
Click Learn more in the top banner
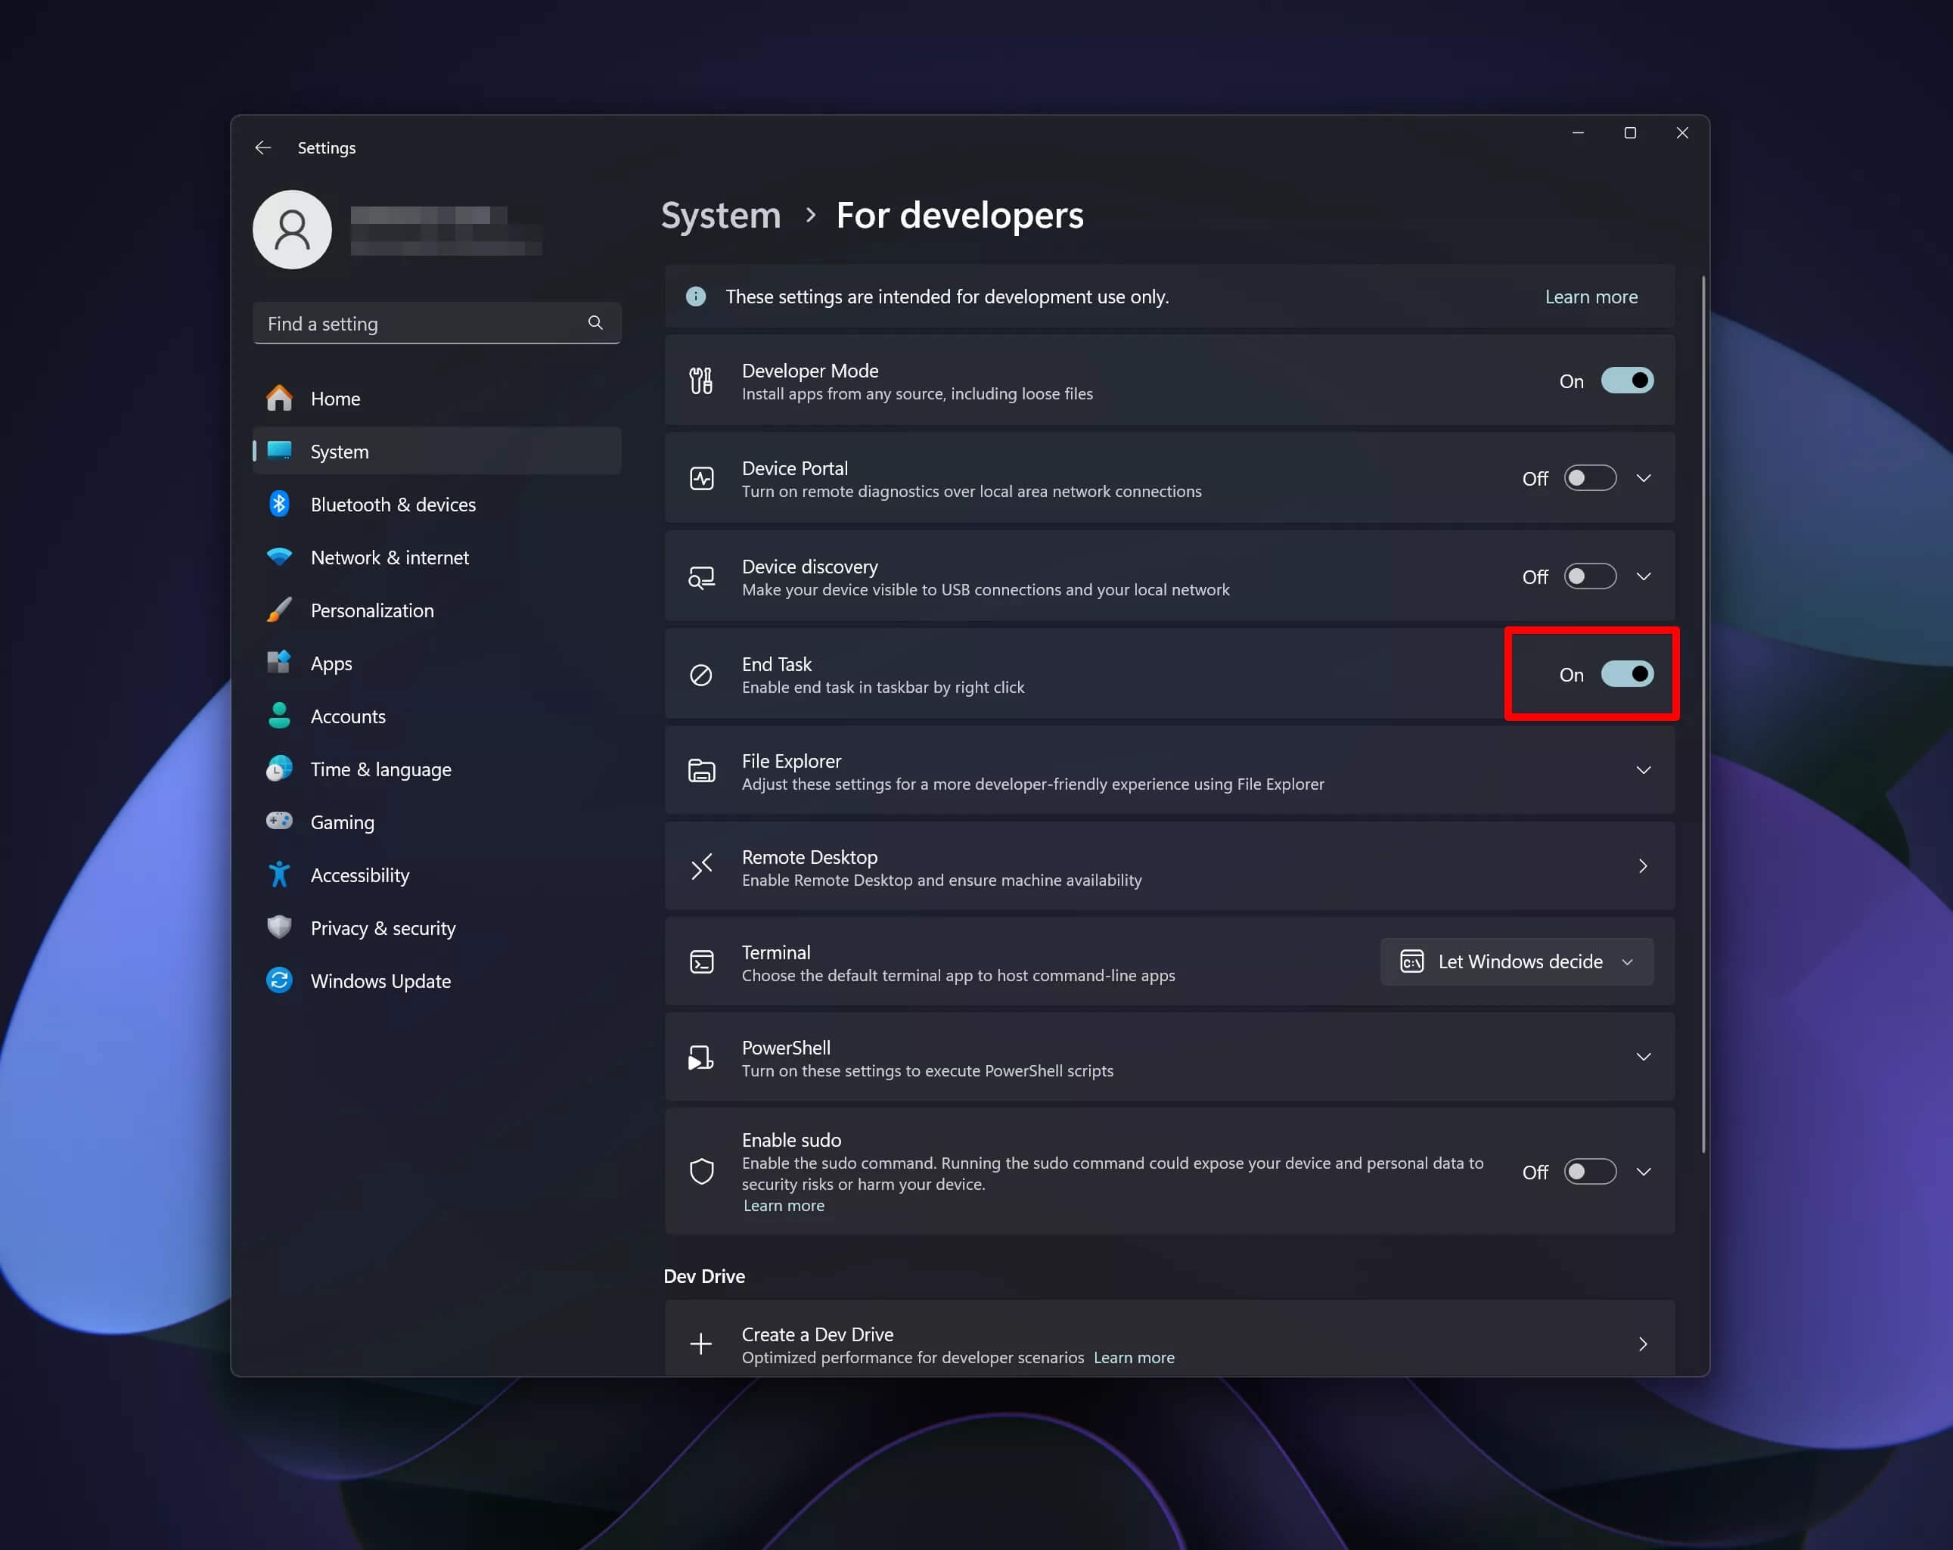pyautogui.click(x=1591, y=297)
